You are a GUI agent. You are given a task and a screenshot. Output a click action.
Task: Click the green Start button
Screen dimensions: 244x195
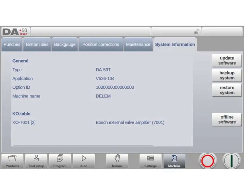pyautogui.click(x=231, y=161)
